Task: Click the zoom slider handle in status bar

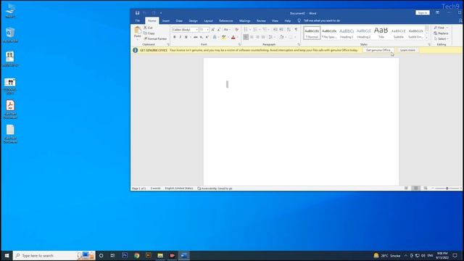Action: click(447, 188)
